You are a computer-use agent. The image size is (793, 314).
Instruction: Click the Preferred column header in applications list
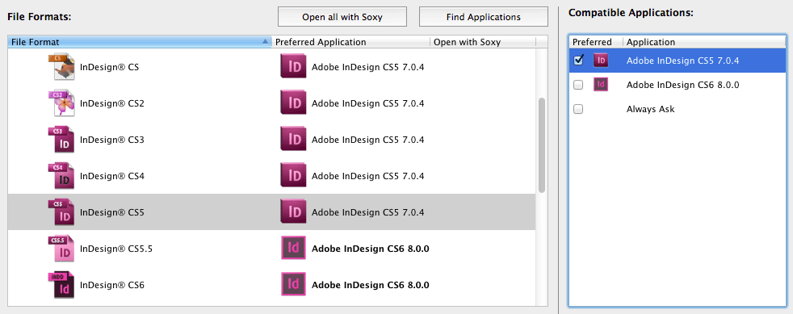[x=596, y=42]
